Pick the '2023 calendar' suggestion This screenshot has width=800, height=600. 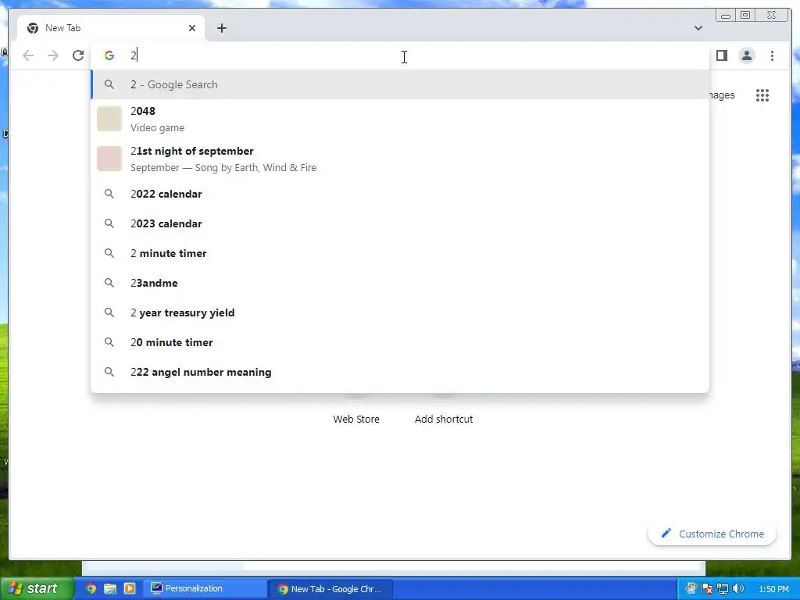coord(400,223)
